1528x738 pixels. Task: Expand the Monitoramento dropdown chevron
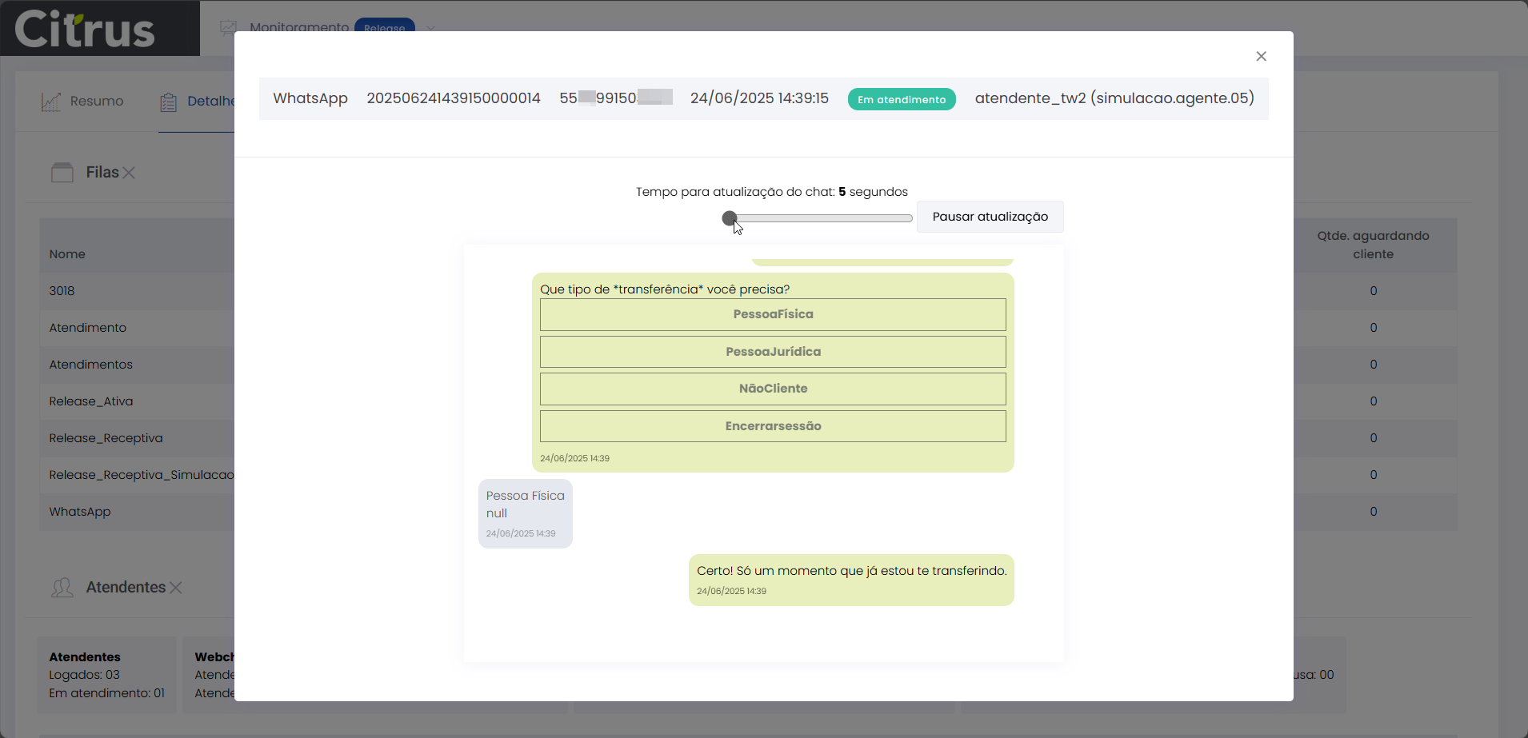pyautogui.click(x=431, y=27)
